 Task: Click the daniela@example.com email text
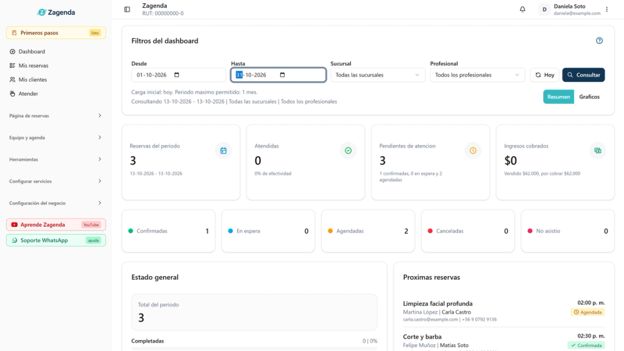(x=577, y=13)
